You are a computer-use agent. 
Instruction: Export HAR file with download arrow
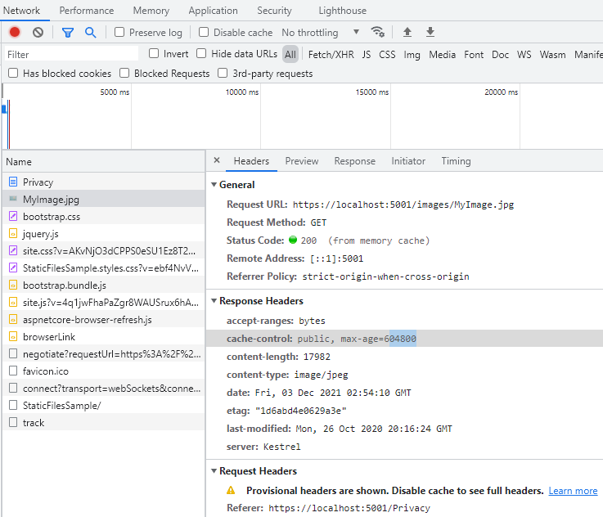430,32
